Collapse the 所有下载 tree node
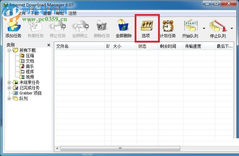Screen dimensions: 239x156 point(9,50)
